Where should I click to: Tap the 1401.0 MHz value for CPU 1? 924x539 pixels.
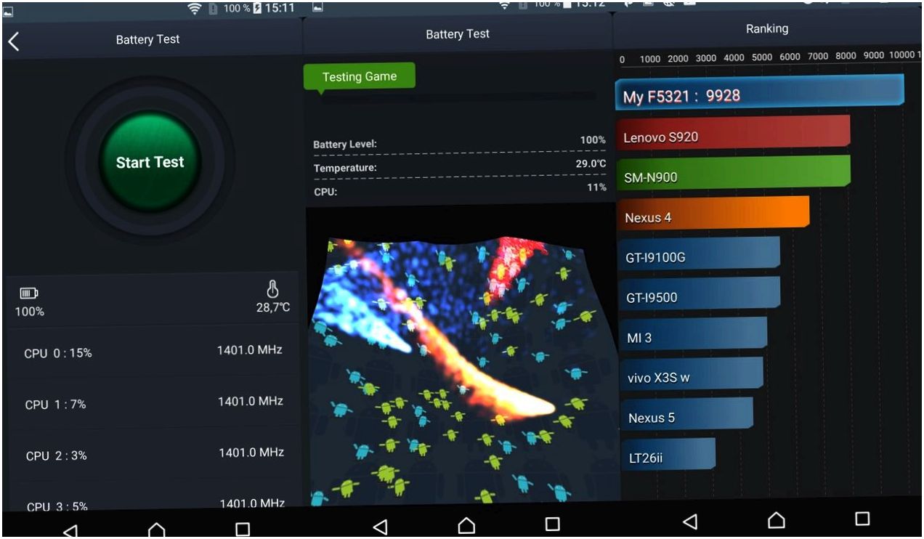[x=251, y=401]
